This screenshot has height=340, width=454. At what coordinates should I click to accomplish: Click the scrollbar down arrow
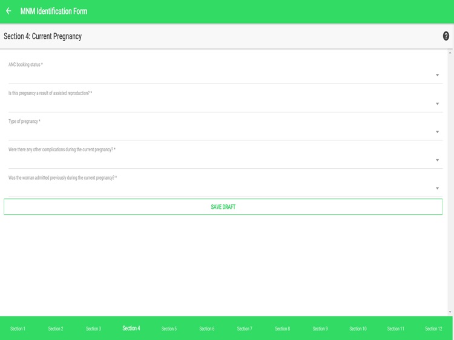click(450, 312)
